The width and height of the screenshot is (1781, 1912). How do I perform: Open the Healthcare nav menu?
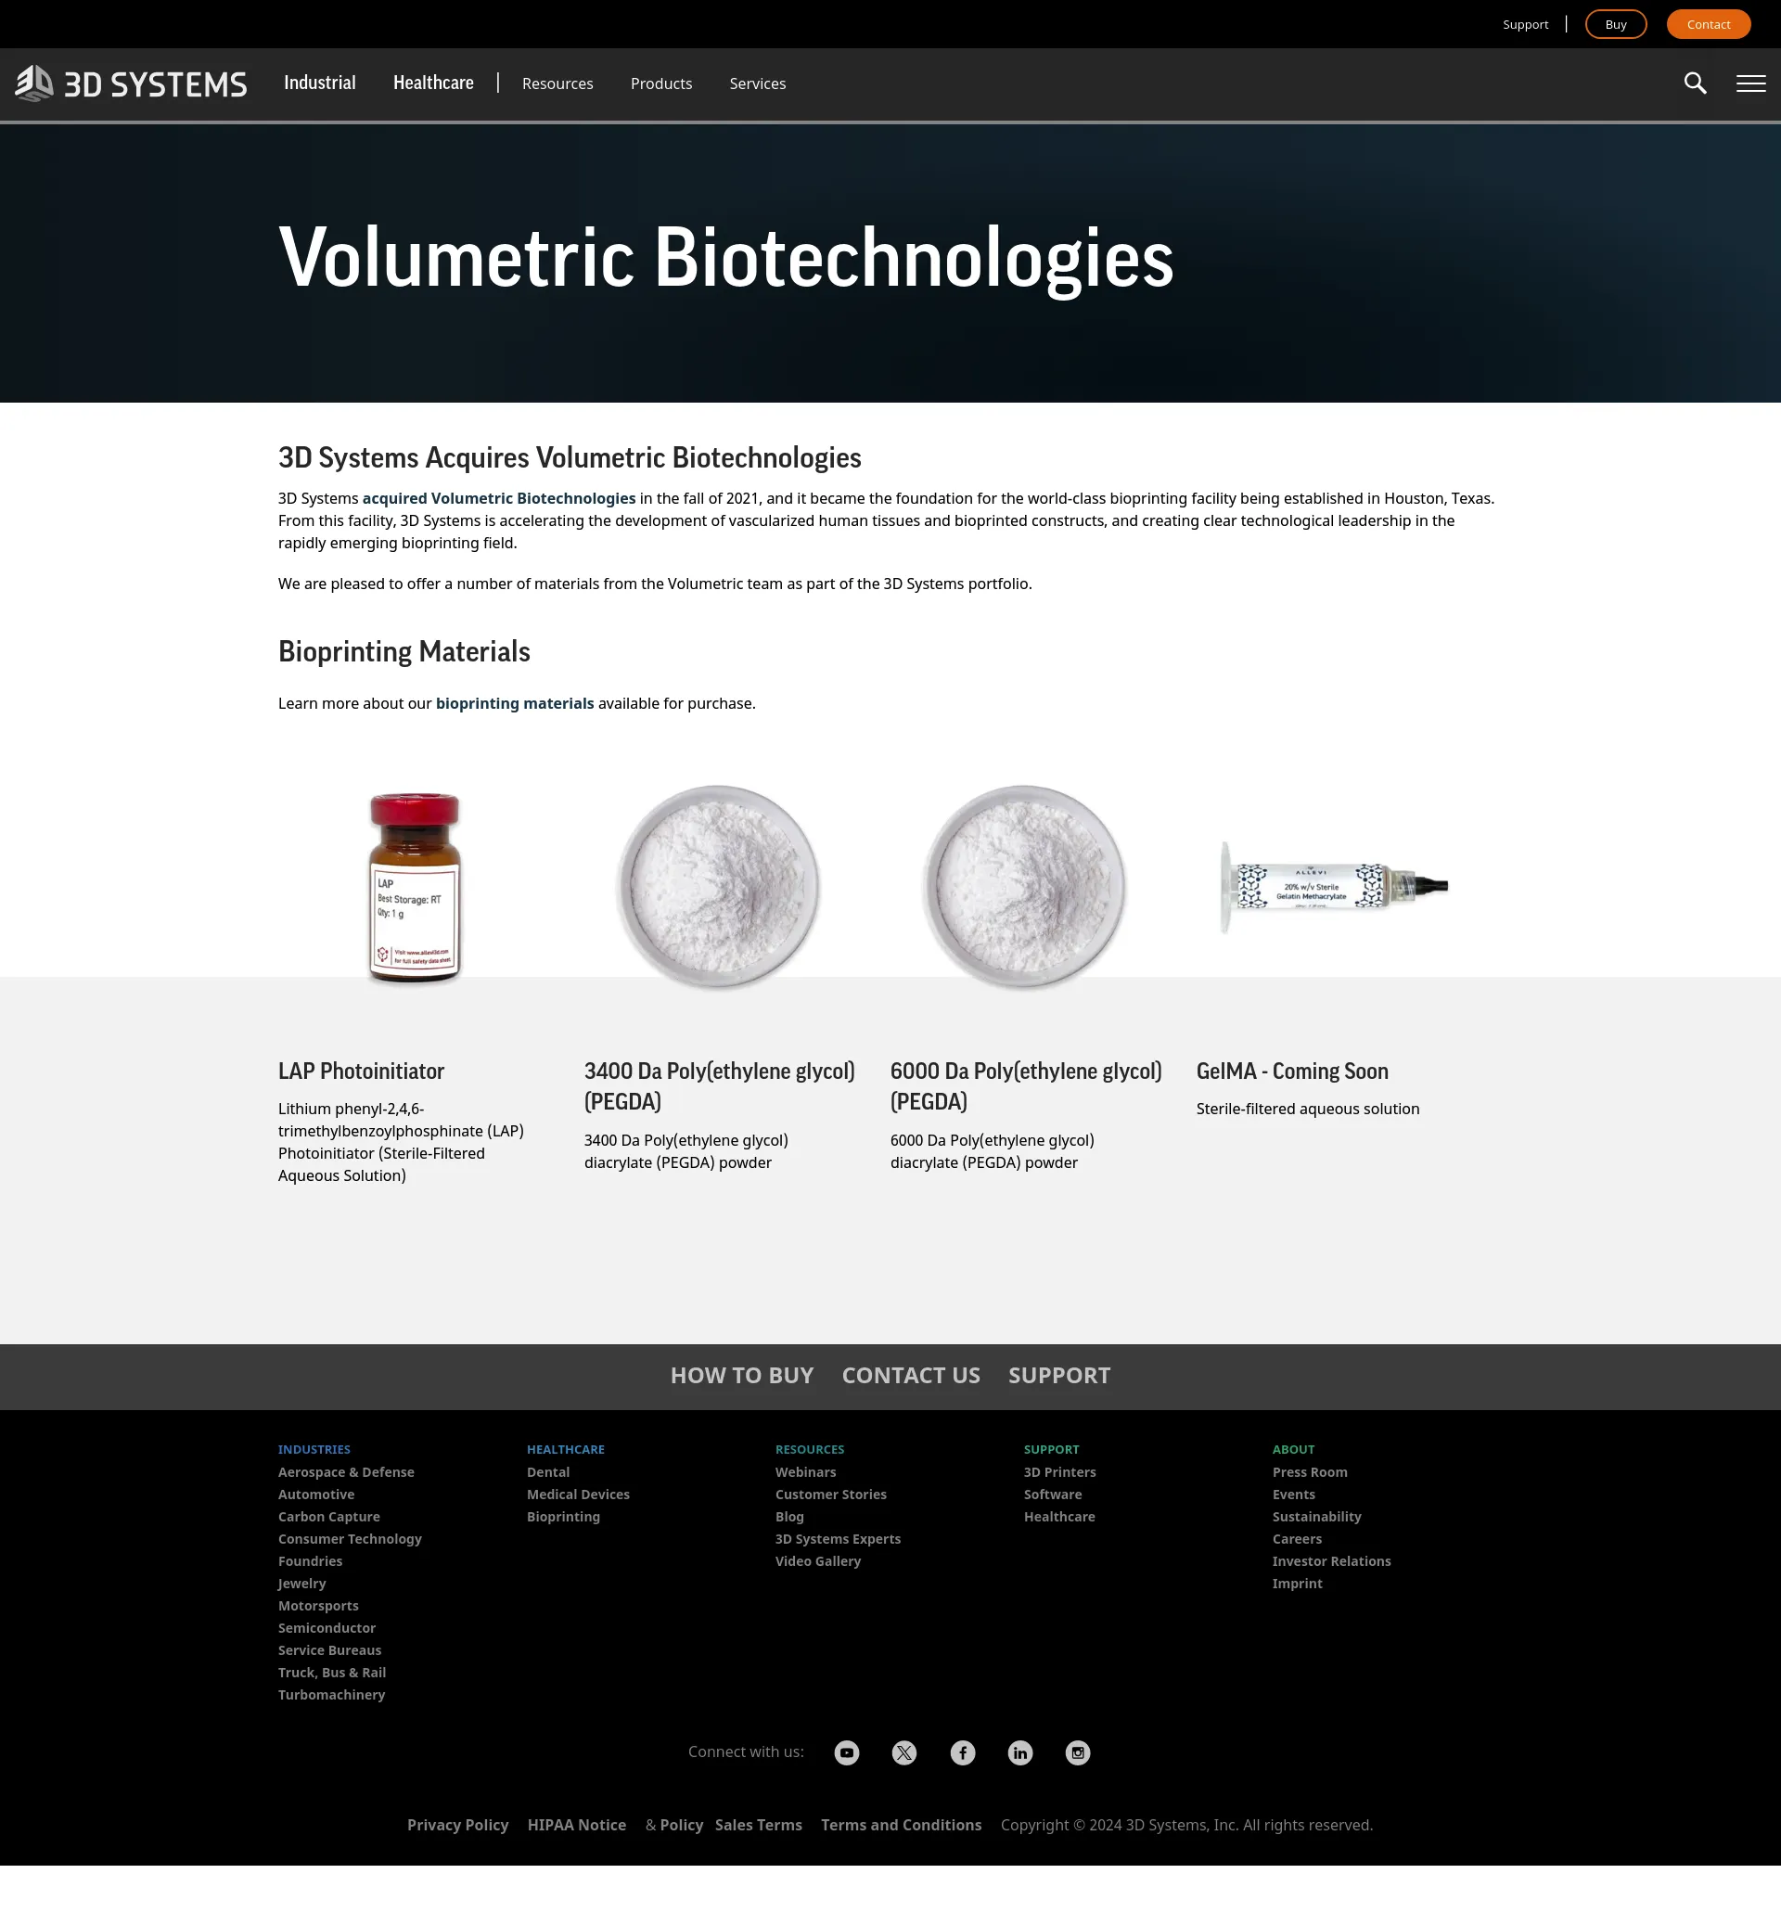[433, 83]
